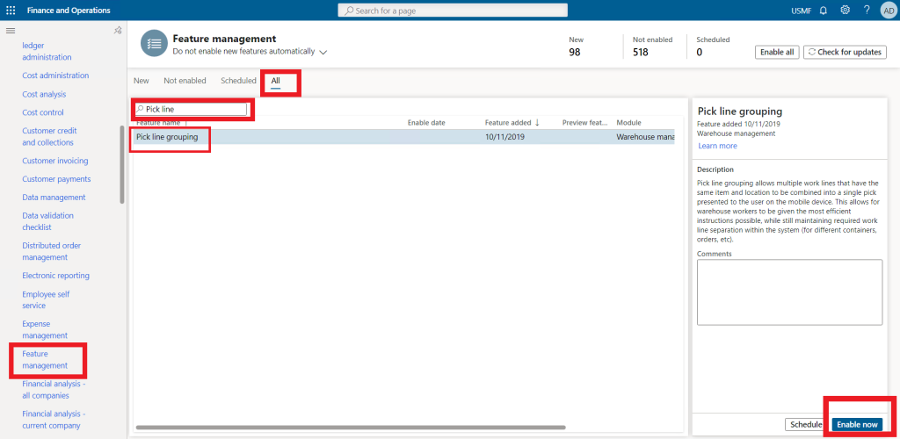Open Expense management module

(x=45, y=329)
